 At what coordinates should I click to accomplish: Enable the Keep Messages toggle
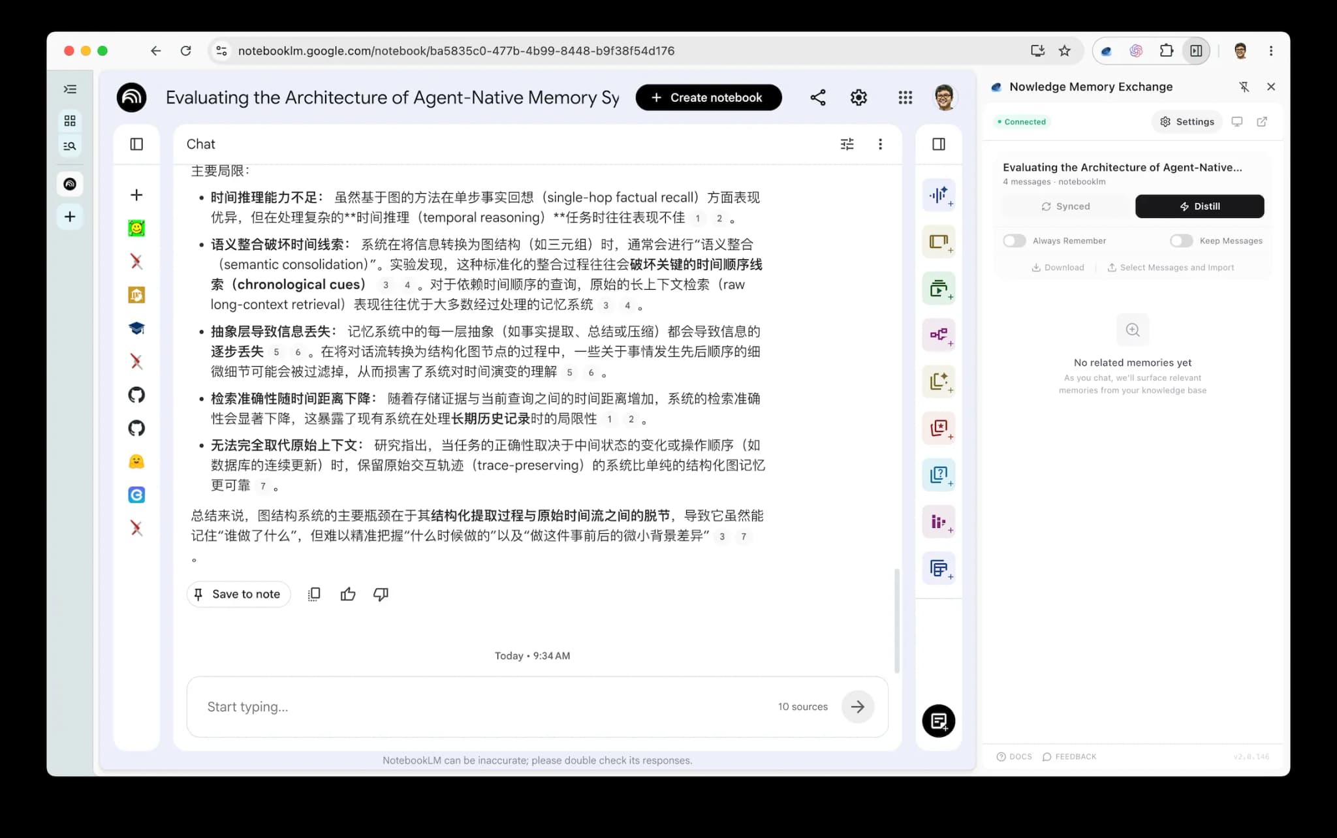[x=1181, y=241]
